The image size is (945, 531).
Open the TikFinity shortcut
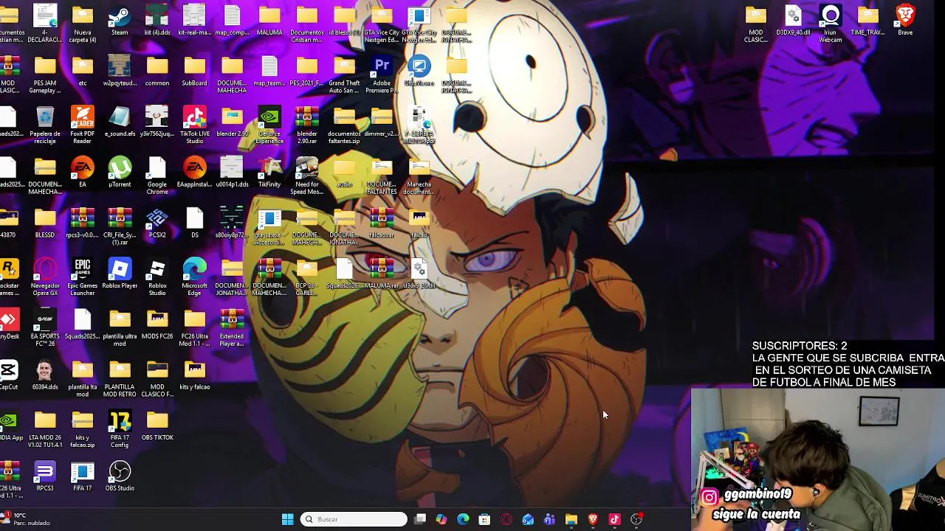(269, 172)
